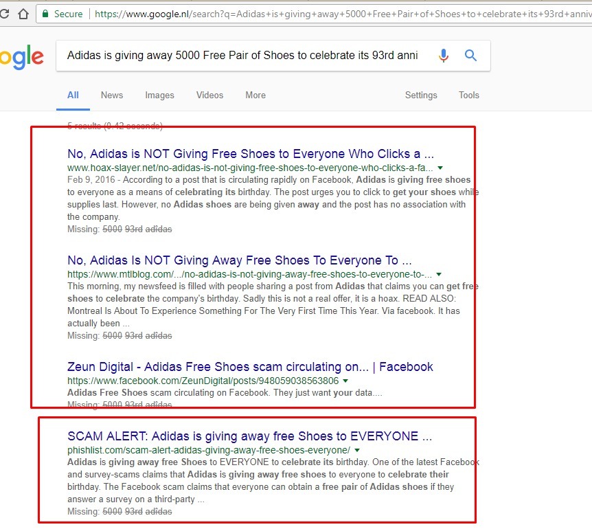
Task: Expand options arrow beside facebook.com ZeunDigital URL
Action: [345, 381]
